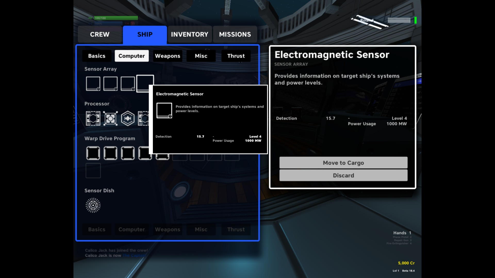The image size is (495, 278).
Task: Open the CREW tab
Action: point(100,34)
